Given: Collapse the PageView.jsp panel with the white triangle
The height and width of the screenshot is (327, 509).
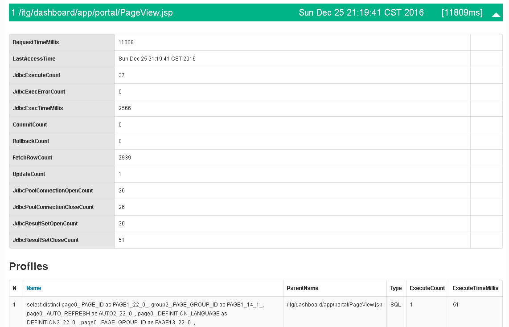Looking at the screenshot, I should pos(496,14).
